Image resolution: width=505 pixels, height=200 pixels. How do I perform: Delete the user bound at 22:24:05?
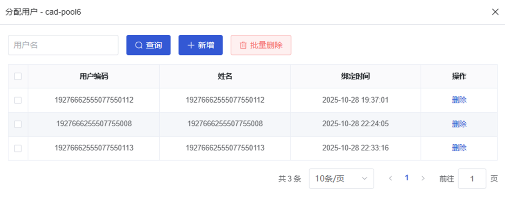tap(459, 124)
